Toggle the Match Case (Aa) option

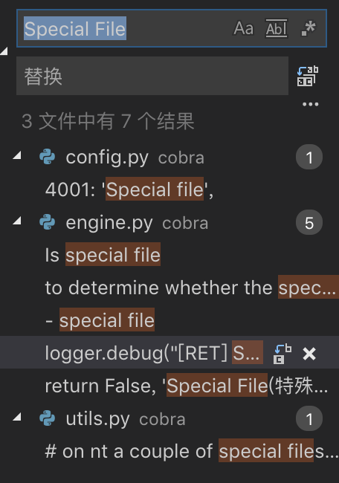(243, 28)
